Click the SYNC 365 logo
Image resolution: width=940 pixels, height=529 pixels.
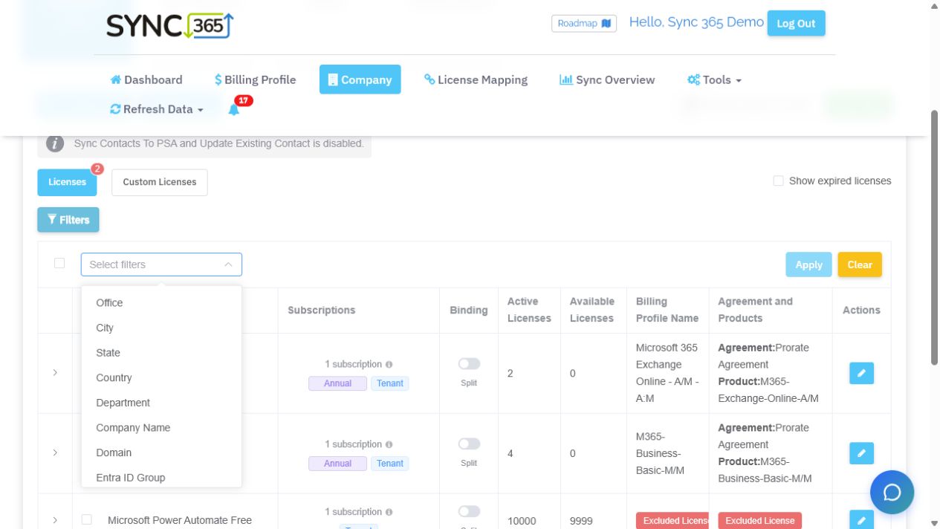pos(170,25)
